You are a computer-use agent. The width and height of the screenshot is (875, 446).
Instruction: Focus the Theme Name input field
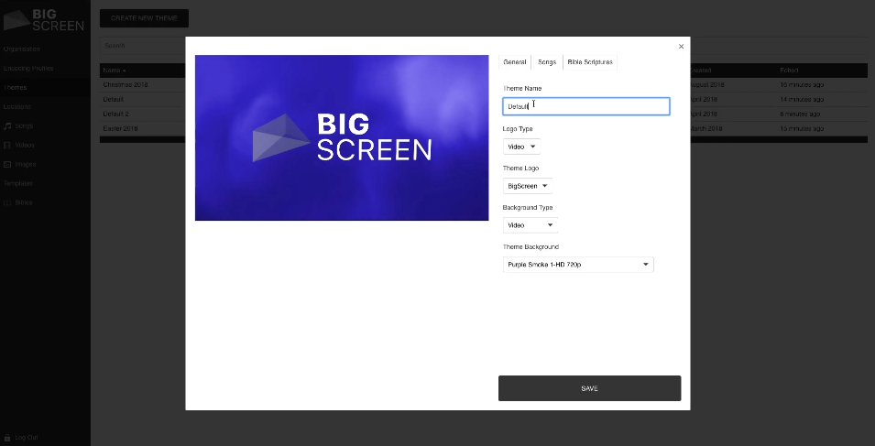586,106
